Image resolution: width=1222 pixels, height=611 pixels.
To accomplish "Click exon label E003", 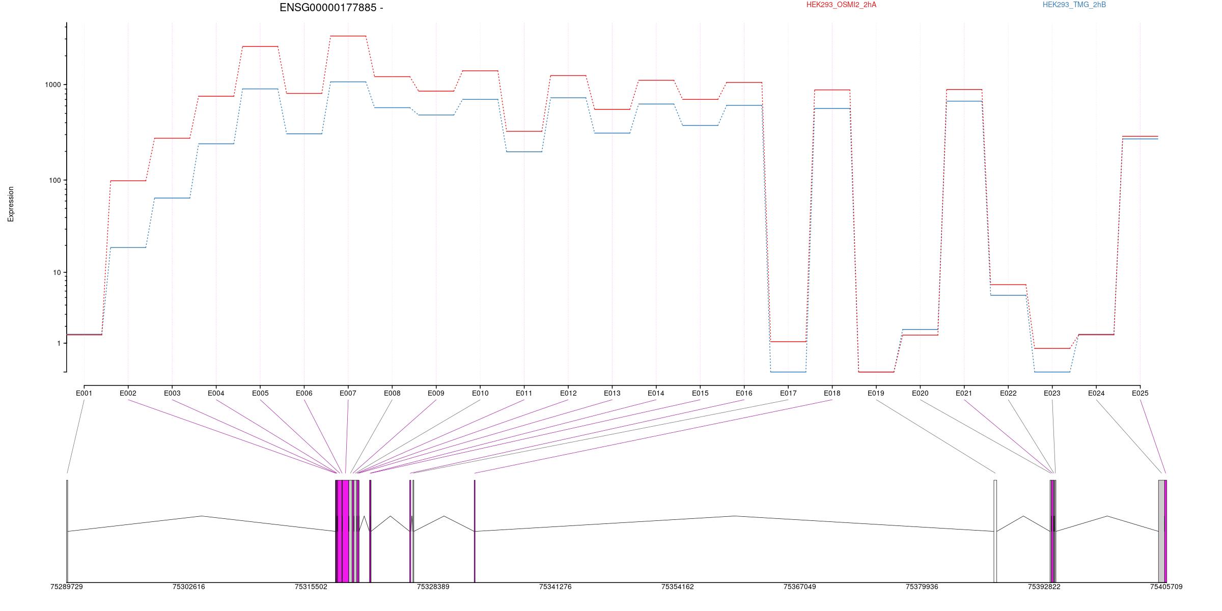I will [x=172, y=393].
